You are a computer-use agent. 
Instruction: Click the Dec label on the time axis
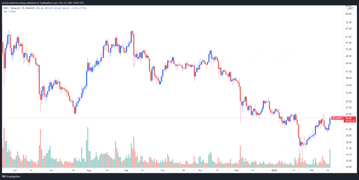[237, 170]
